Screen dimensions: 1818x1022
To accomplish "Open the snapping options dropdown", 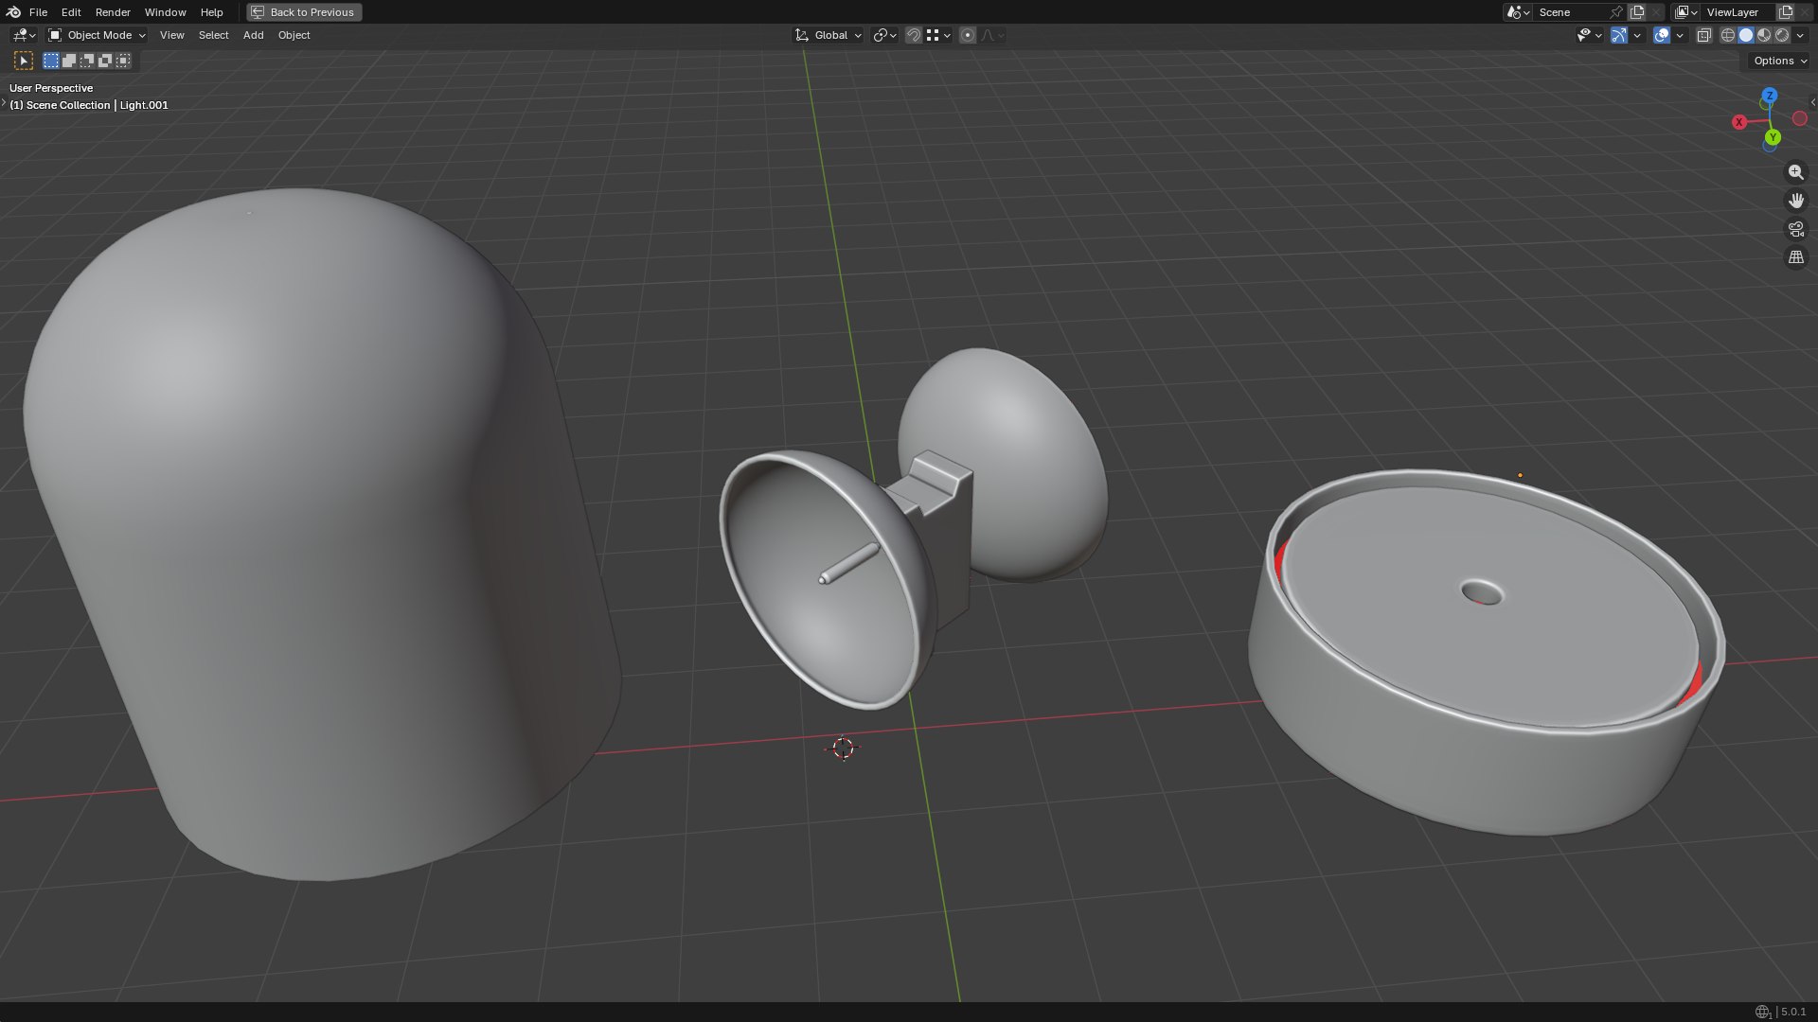I will (x=939, y=35).
